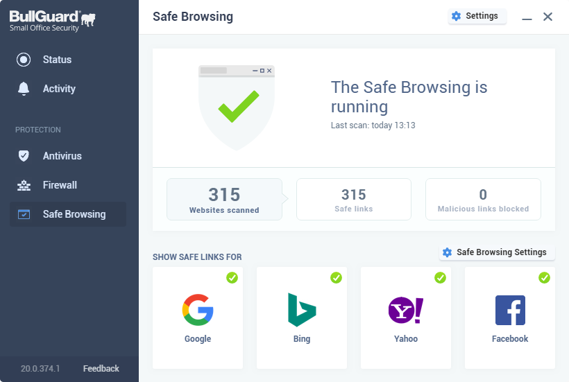This screenshot has width=569, height=382.
Task: Select the Websites scanned counter tile
Action: tap(224, 200)
